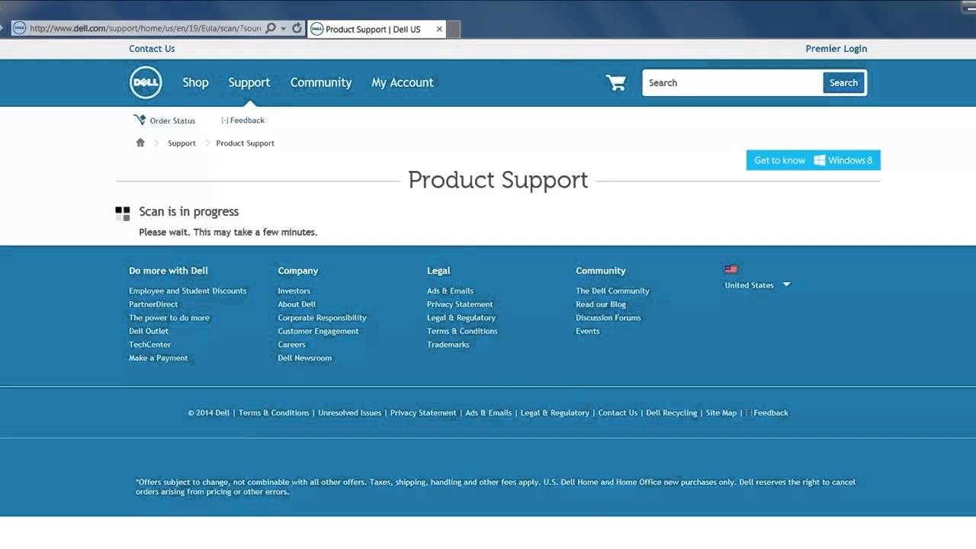
Task: Open the Premier Login link
Action: click(x=836, y=49)
